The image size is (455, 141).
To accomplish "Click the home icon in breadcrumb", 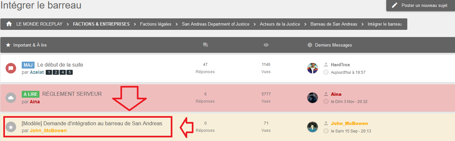I will pyautogui.click(x=9, y=24).
